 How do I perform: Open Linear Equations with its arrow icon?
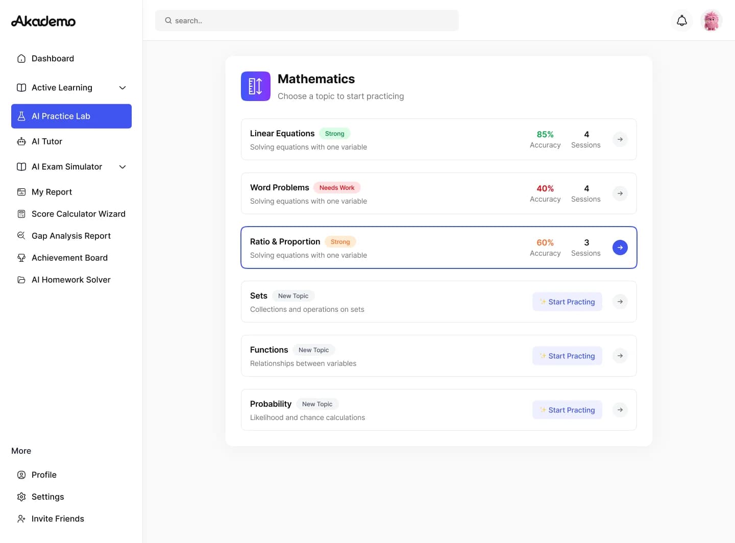pyautogui.click(x=620, y=139)
